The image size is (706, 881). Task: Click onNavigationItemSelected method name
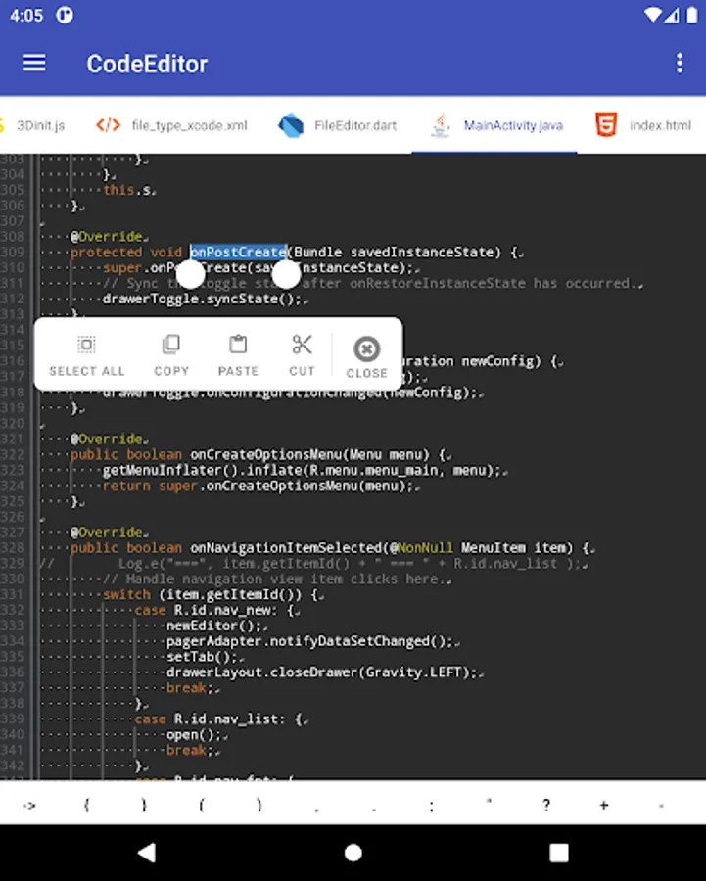pos(286,547)
